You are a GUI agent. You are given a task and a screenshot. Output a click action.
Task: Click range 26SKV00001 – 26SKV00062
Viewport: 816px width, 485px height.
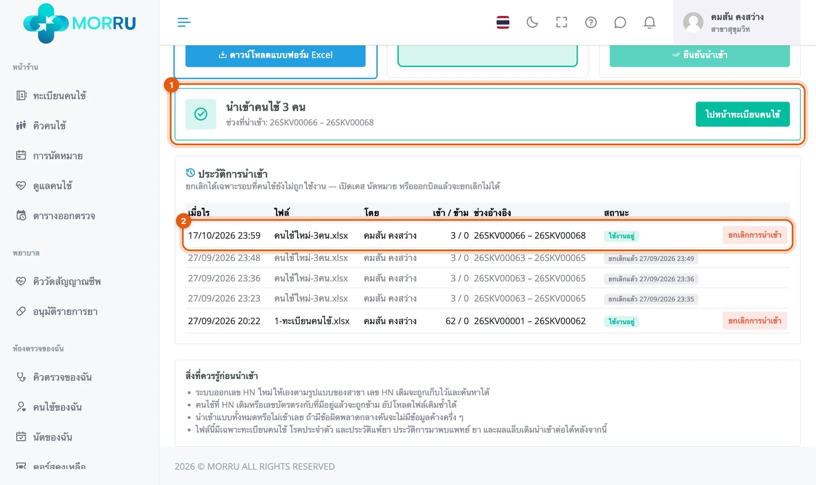pyautogui.click(x=530, y=321)
